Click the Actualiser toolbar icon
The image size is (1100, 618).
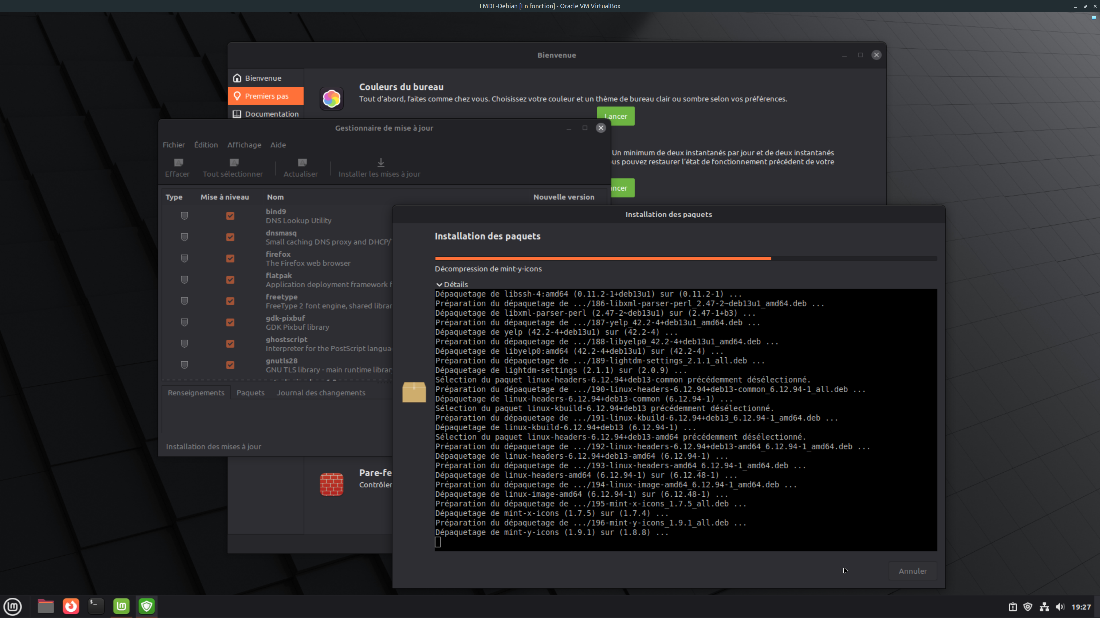pos(302,163)
